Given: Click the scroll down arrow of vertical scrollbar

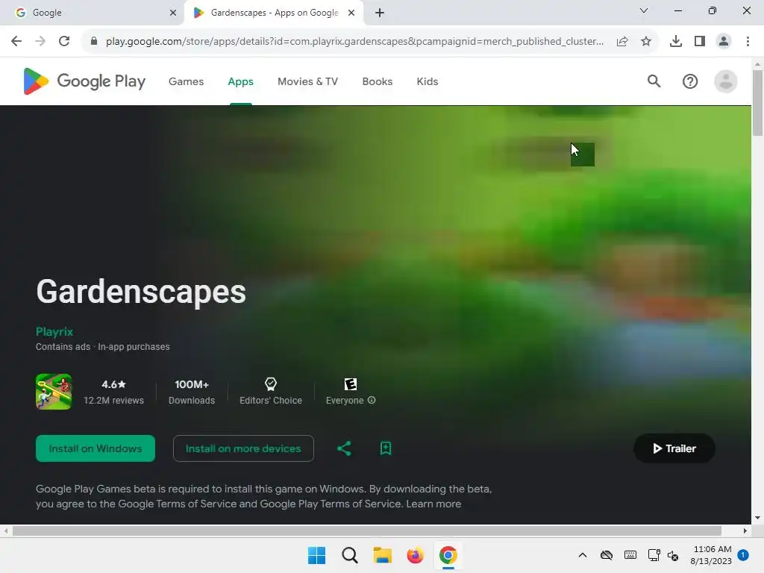Looking at the screenshot, I should tap(757, 518).
